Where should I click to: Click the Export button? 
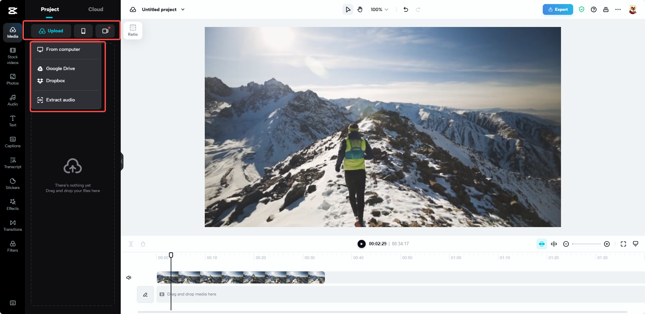coord(558,9)
